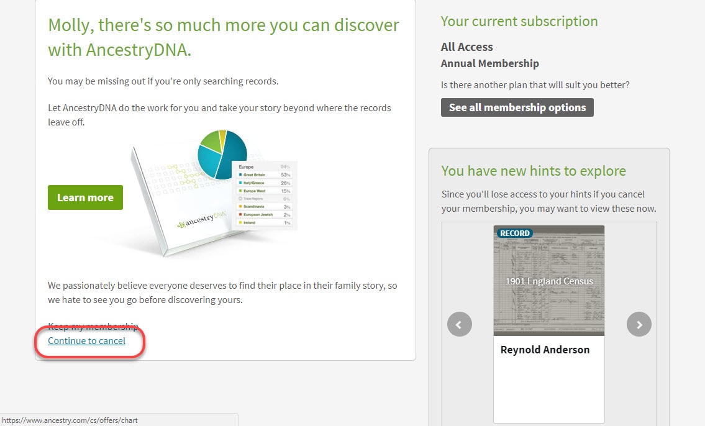Viewport: 705px width, 426px height.
Task: Click the 'Annual Membership' text
Action: [489, 63]
